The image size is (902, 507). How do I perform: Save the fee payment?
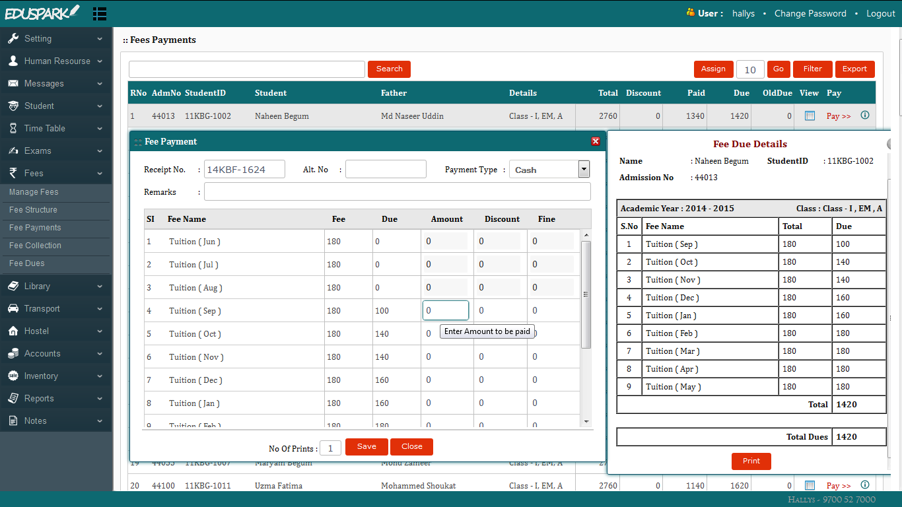pyautogui.click(x=366, y=447)
